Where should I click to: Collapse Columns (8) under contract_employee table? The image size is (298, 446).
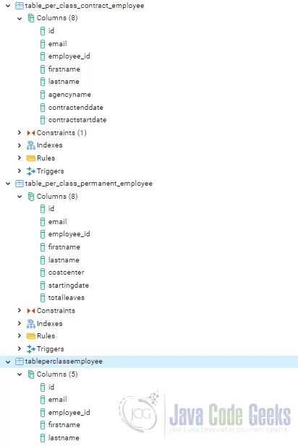20,19
